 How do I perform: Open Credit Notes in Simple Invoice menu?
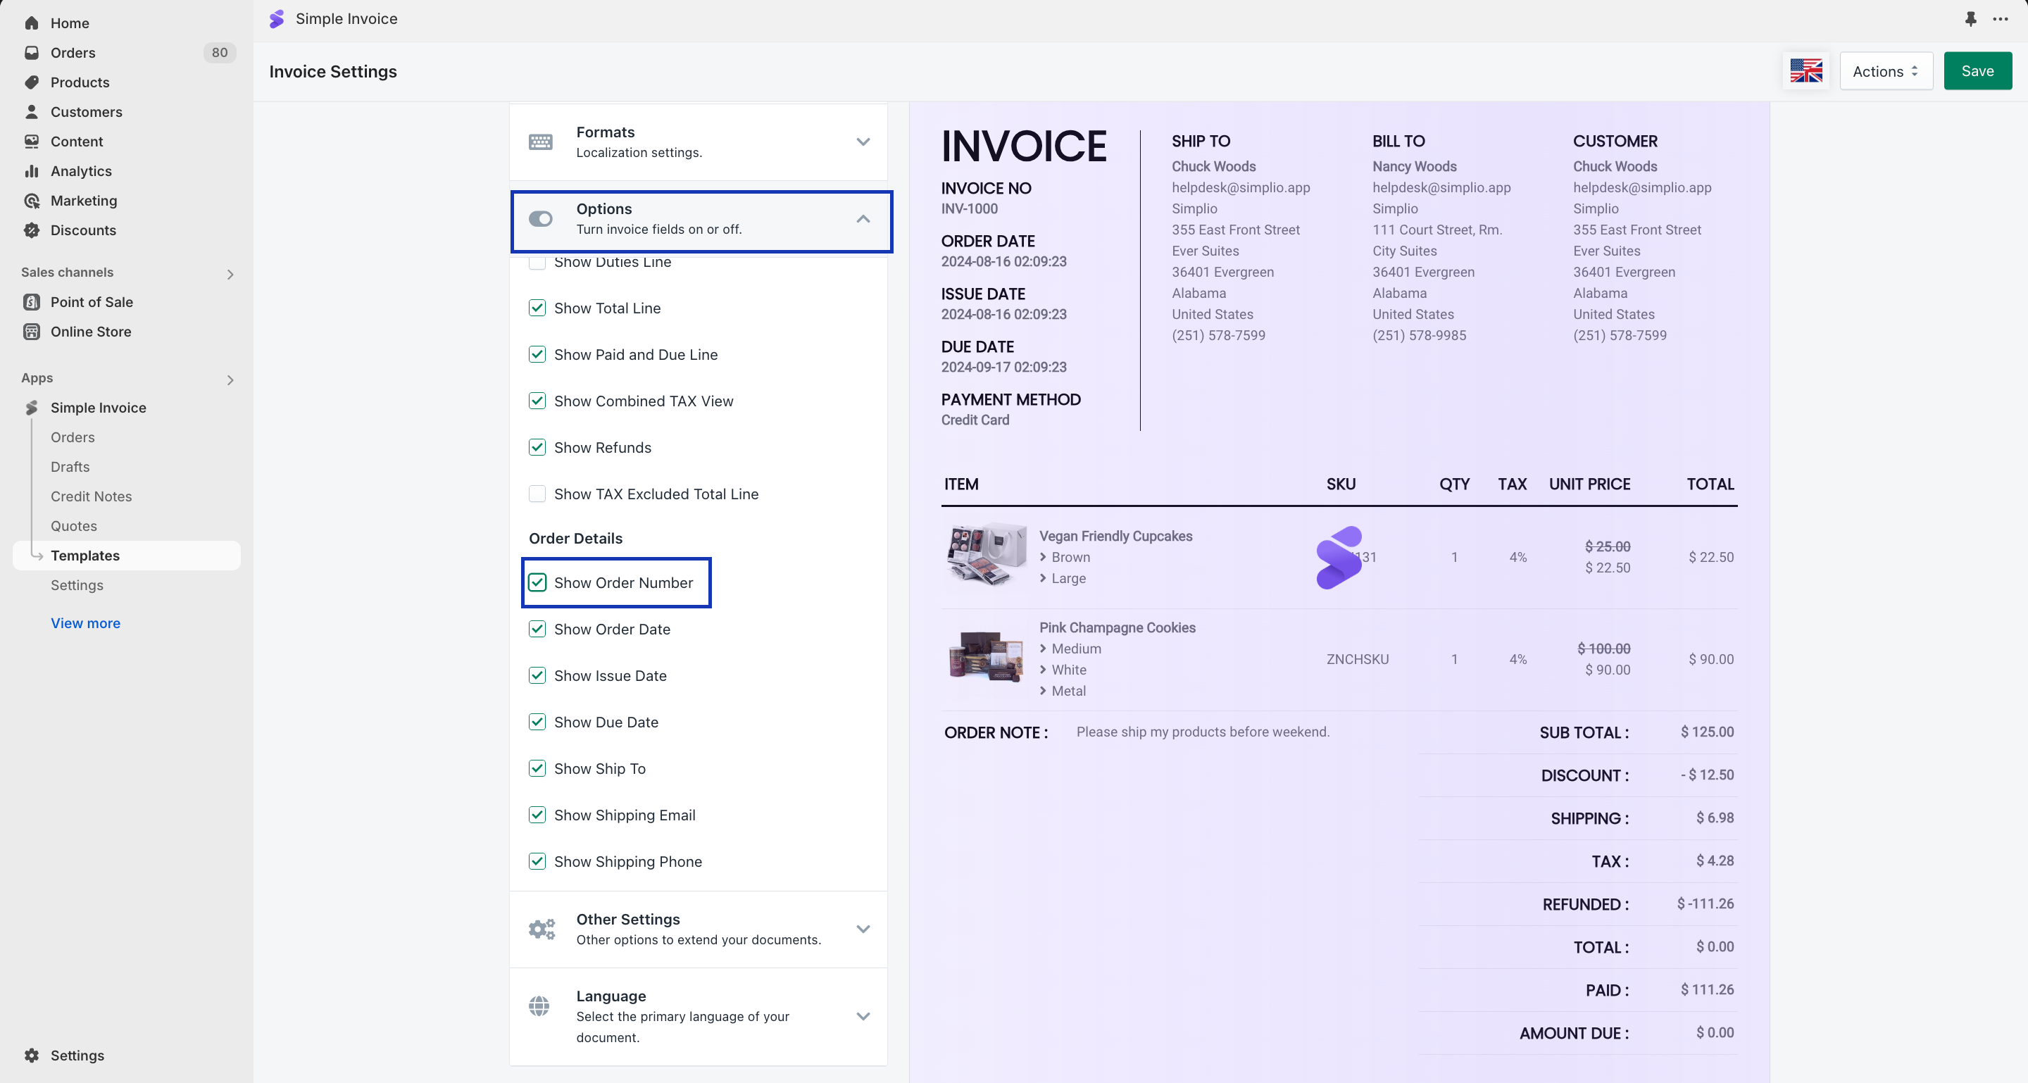pyautogui.click(x=92, y=496)
